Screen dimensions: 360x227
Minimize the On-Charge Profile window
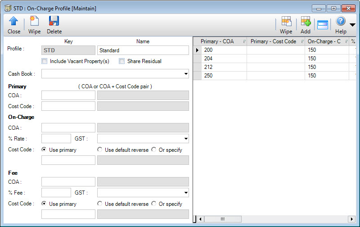(x=319, y=9)
